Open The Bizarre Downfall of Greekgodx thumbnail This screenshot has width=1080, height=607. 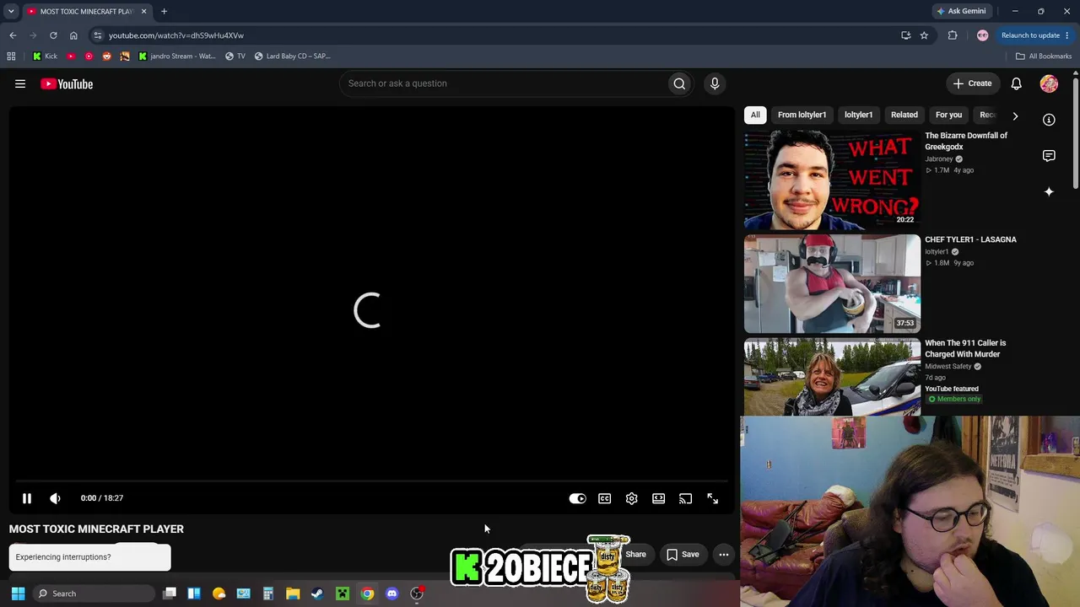832,180
